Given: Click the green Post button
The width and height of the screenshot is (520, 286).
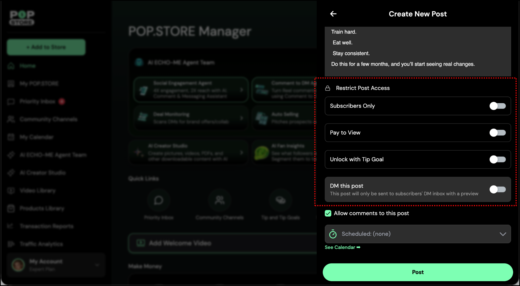Looking at the screenshot, I should point(418,272).
